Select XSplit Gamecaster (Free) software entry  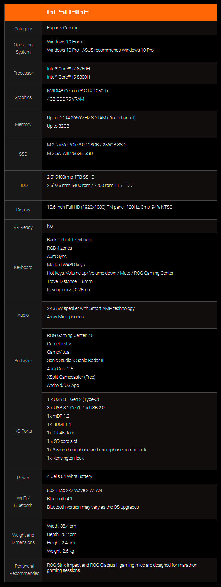point(71,377)
